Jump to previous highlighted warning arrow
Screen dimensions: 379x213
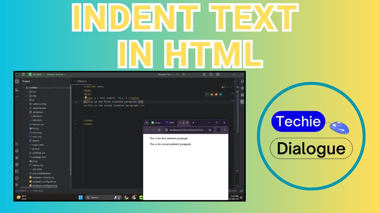(x=228, y=87)
